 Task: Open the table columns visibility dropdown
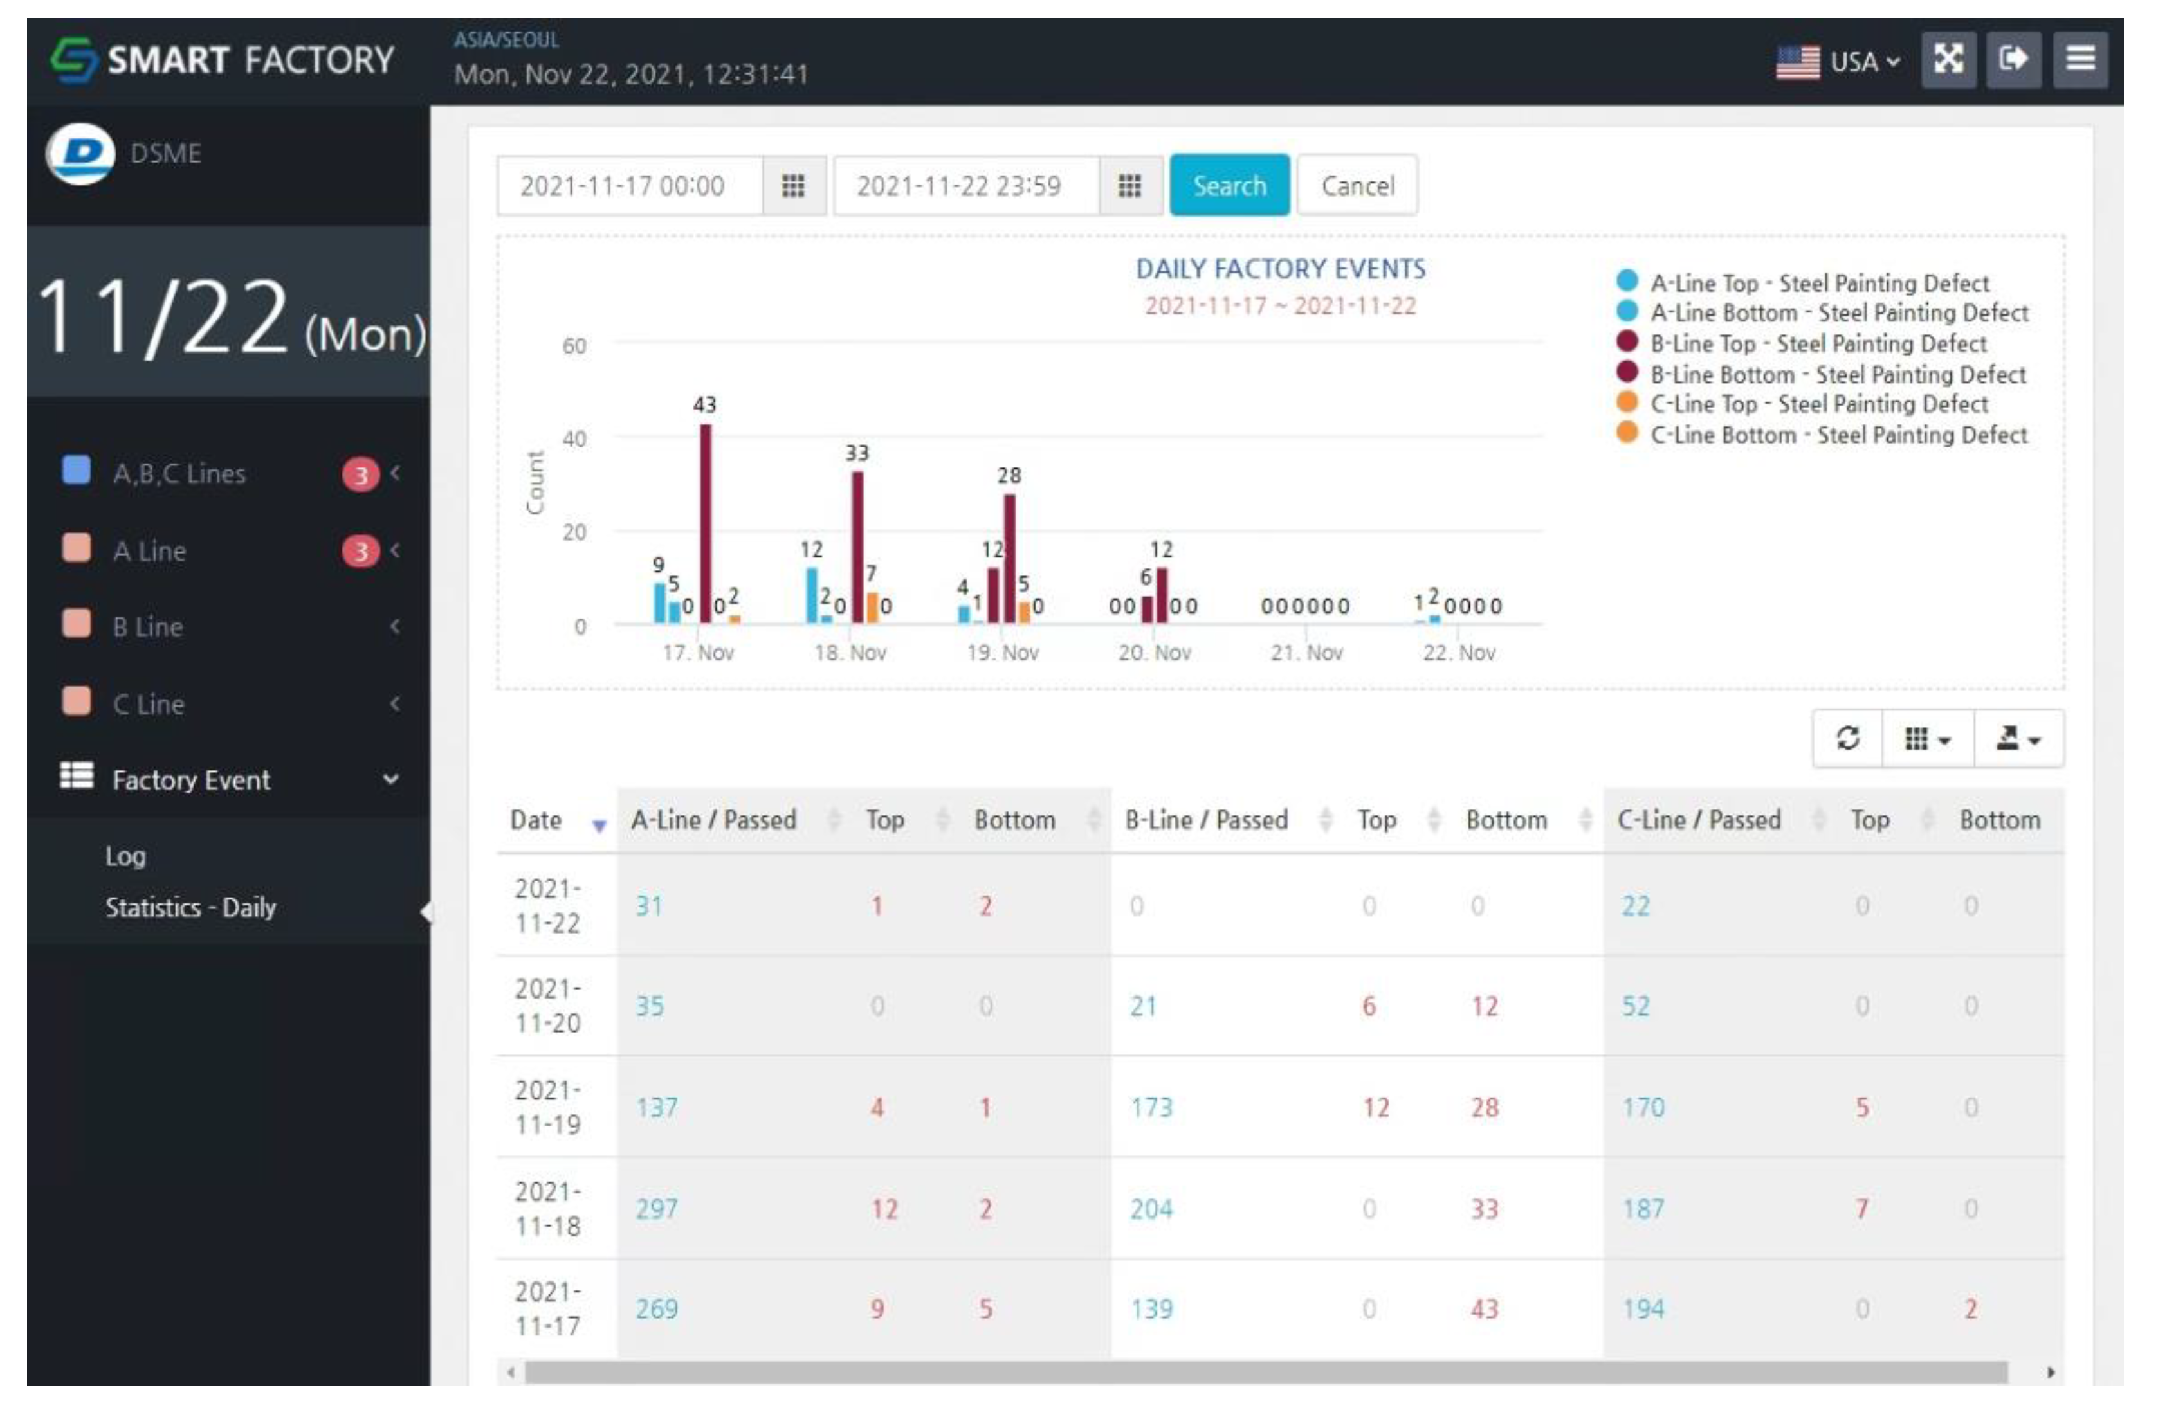point(1926,739)
